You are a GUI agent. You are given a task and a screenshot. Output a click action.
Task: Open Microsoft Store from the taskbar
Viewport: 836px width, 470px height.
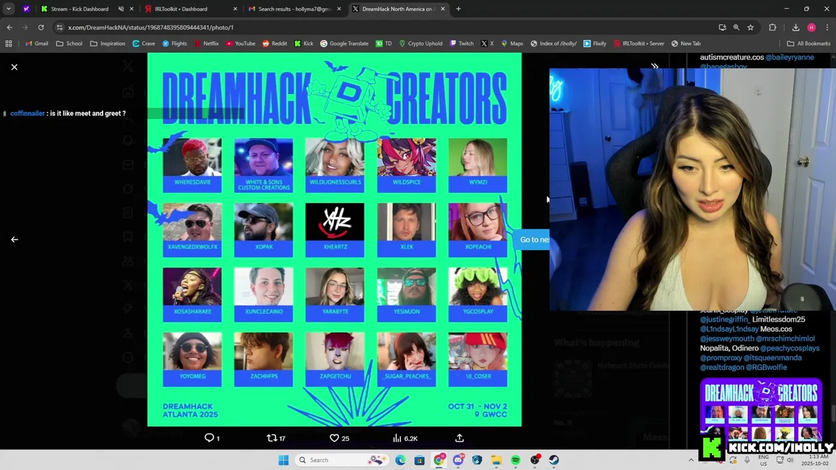click(x=419, y=460)
